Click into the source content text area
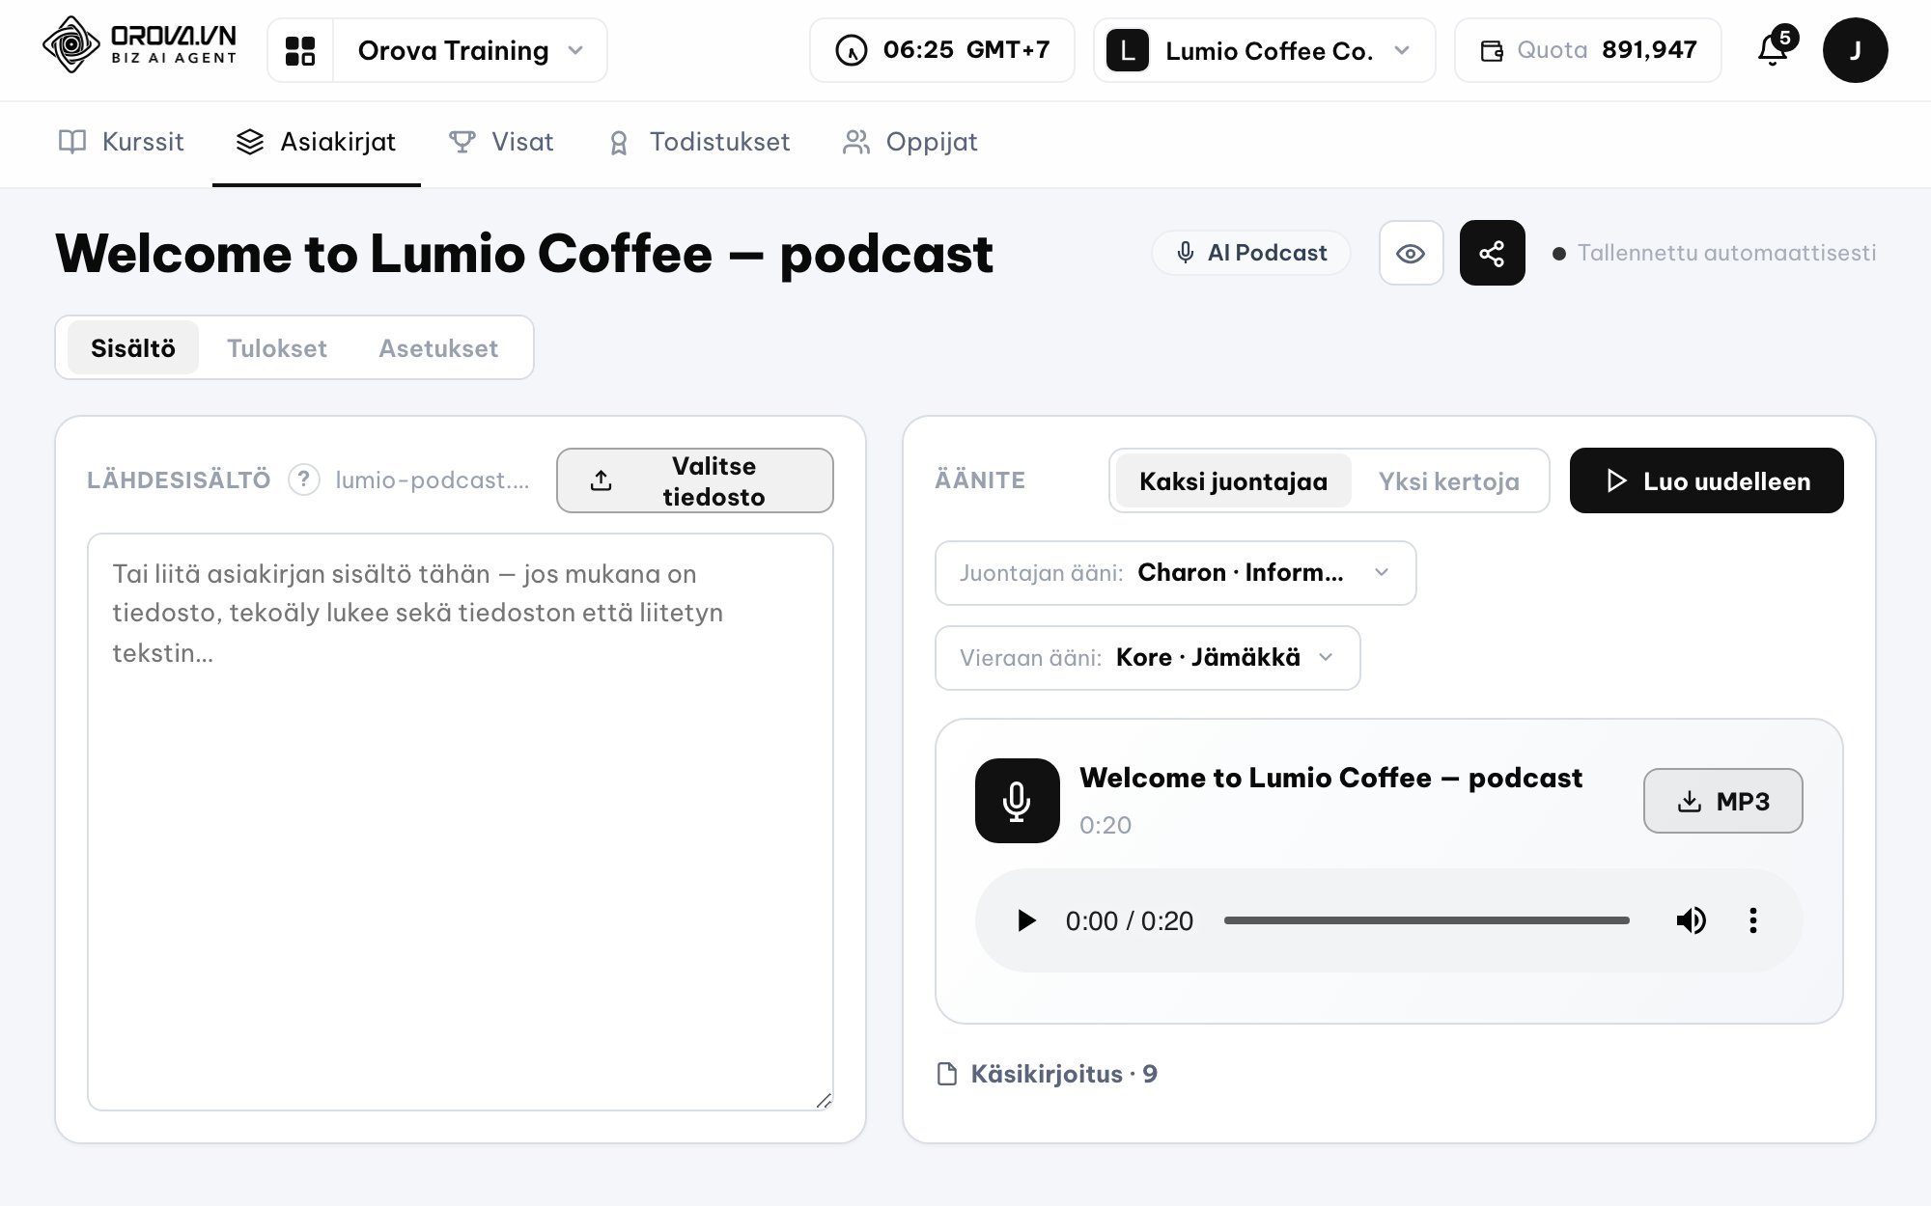The height and width of the screenshot is (1206, 1931). [x=461, y=822]
